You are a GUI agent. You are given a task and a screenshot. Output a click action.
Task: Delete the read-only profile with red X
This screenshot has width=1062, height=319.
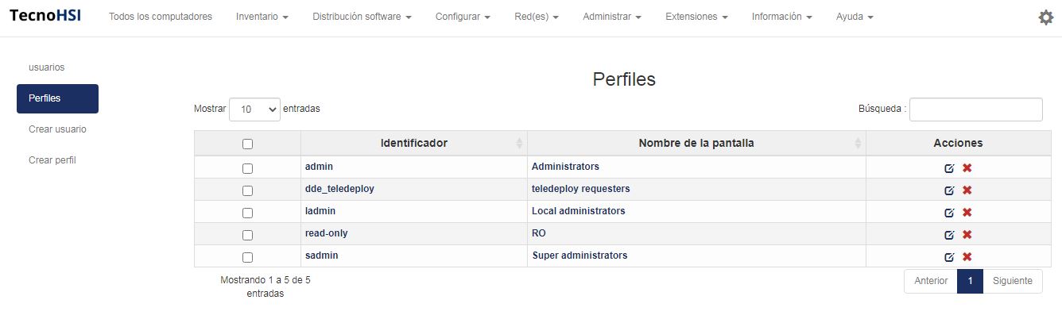[x=967, y=234]
